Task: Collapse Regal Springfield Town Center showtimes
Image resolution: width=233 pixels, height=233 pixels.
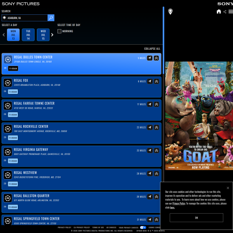Action: [x=156, y=219]
